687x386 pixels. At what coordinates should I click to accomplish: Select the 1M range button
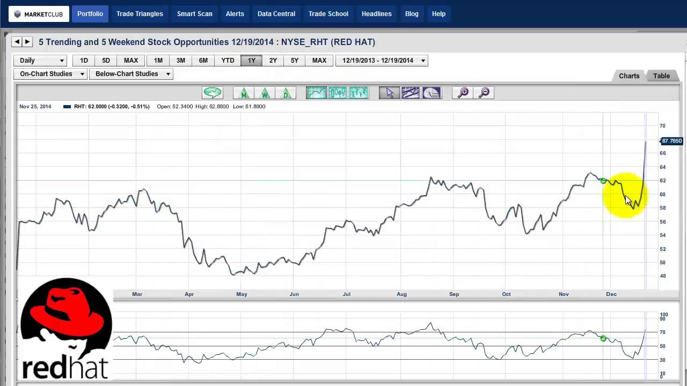(158, 61)
